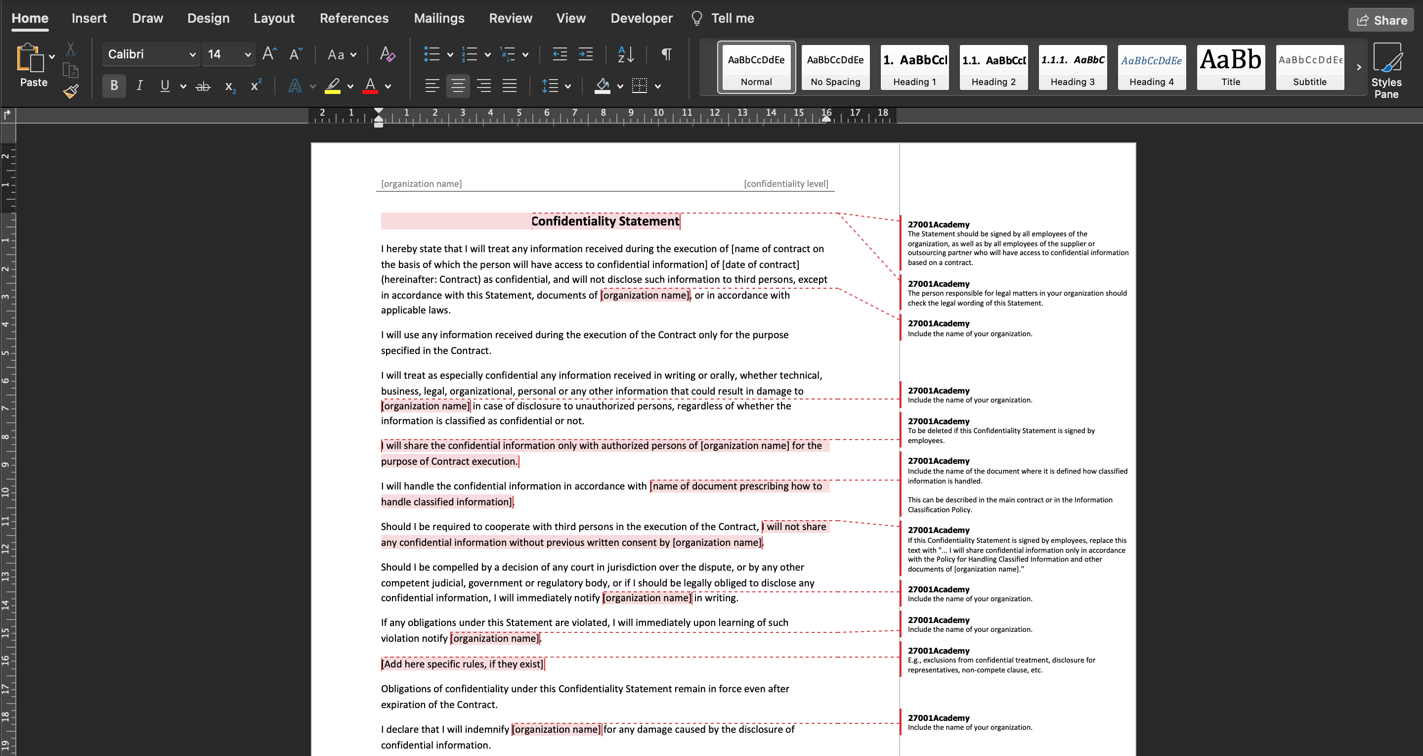Viewport: 1423px width, 756px height.
Task: Click the Share button
Action: (x=1380, y=20)
